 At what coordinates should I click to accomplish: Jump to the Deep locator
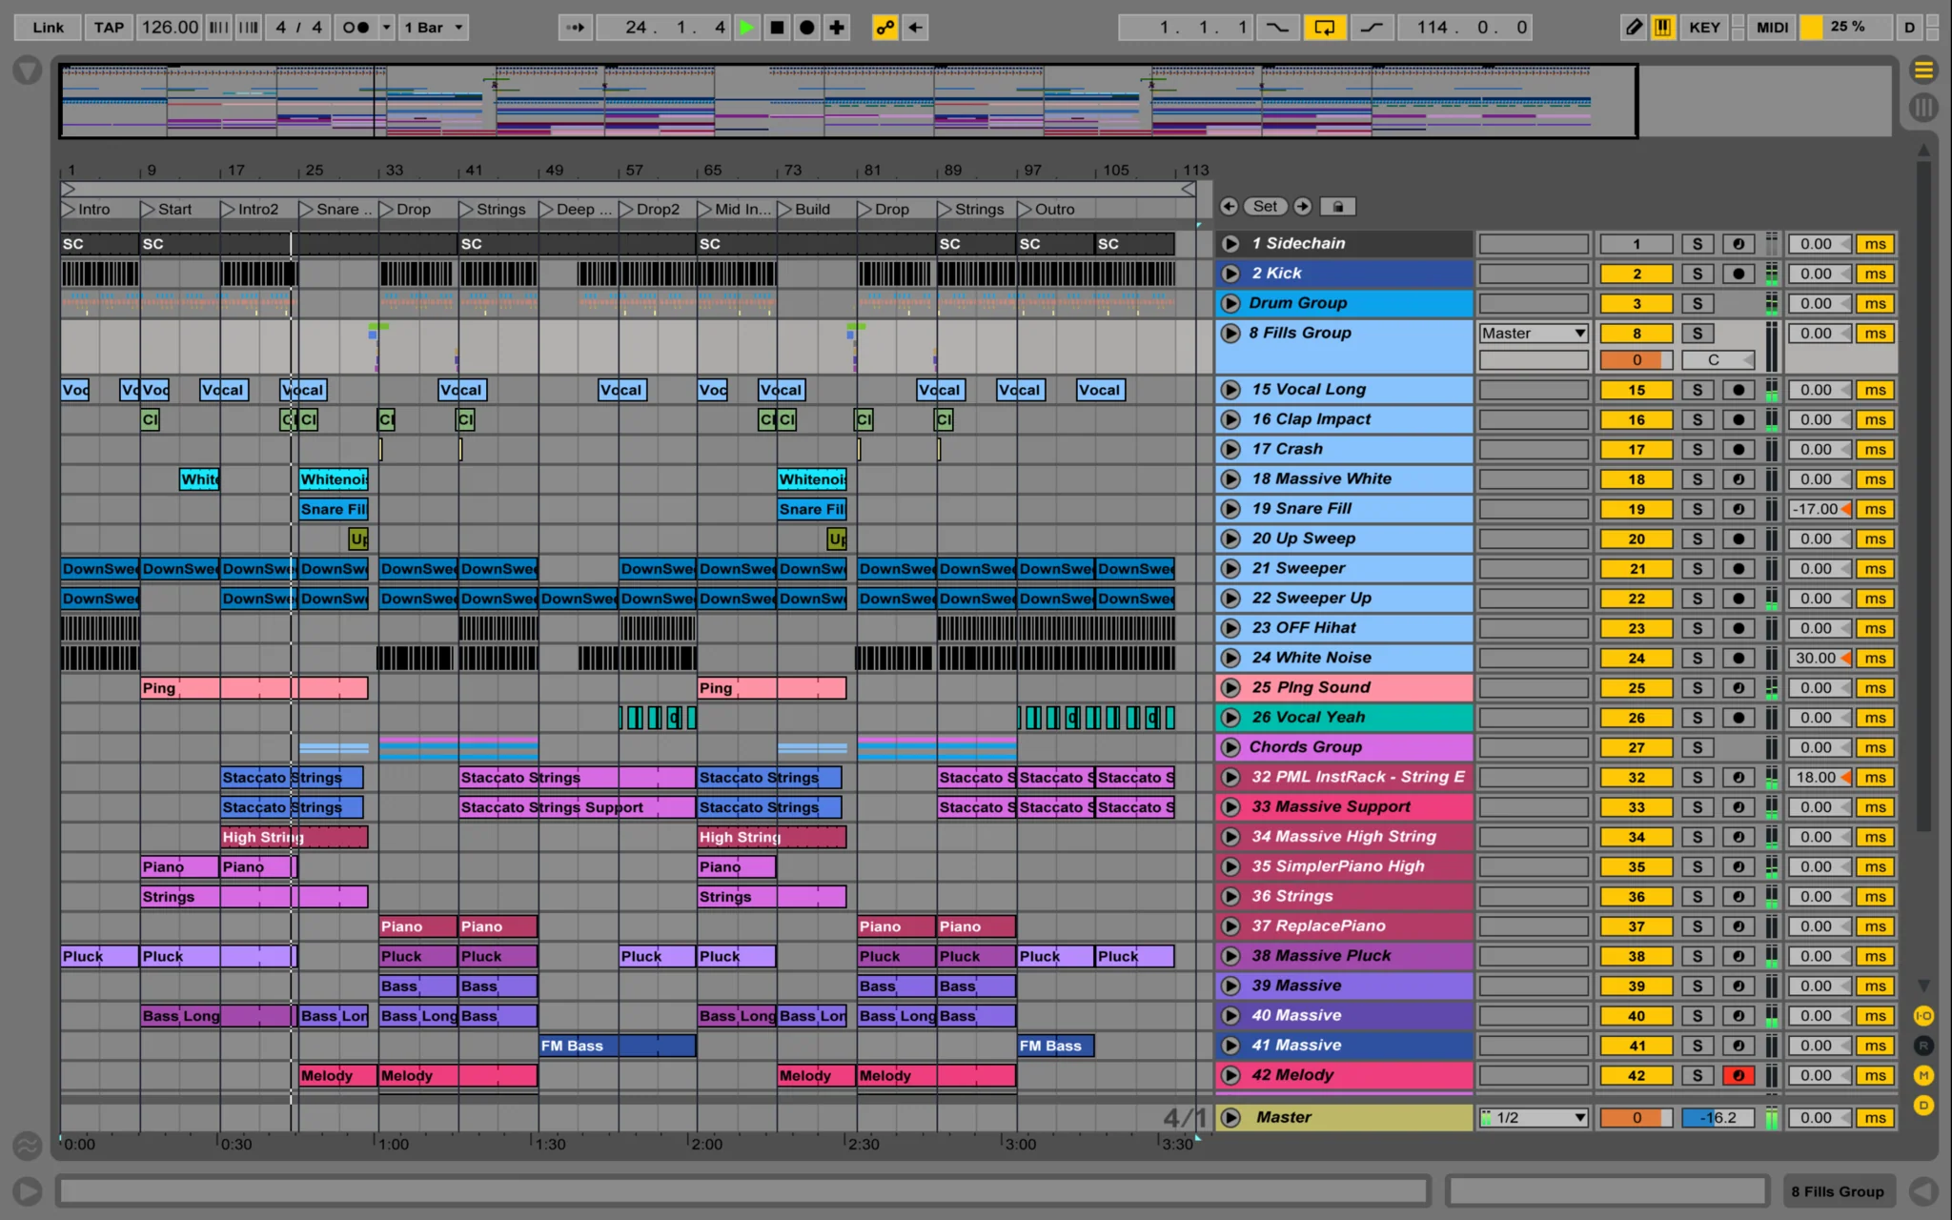[577, 209]
